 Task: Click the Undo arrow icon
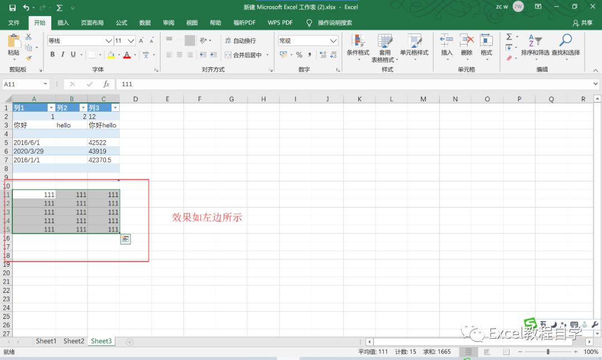click(x=26, y=8)
